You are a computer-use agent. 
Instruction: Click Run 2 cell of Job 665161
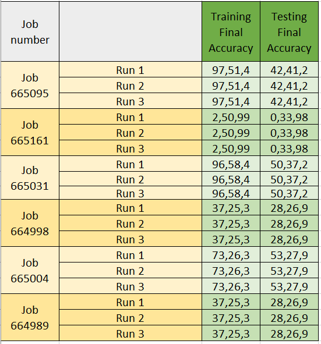130,132
